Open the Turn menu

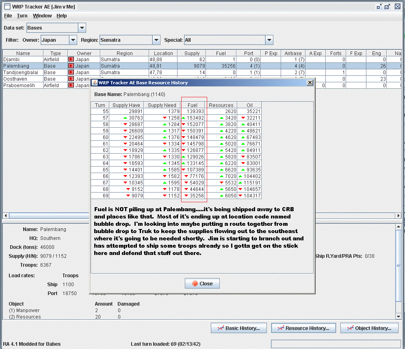22,16
